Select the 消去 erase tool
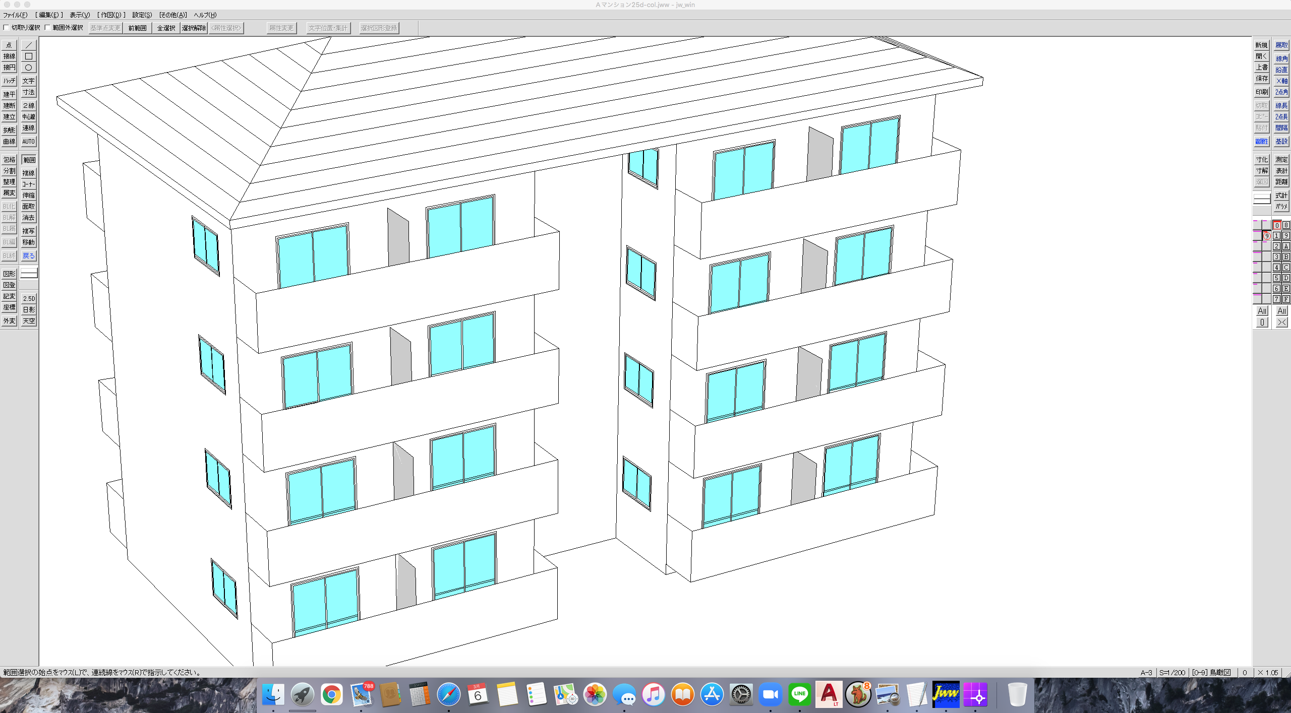Viewport: 1291px width, 713px height. coord(29,218)
